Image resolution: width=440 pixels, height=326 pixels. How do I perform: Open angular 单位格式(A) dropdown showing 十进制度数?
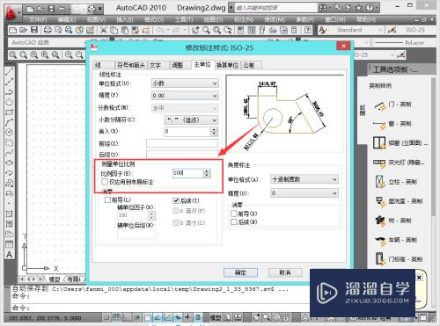(304, 179)
